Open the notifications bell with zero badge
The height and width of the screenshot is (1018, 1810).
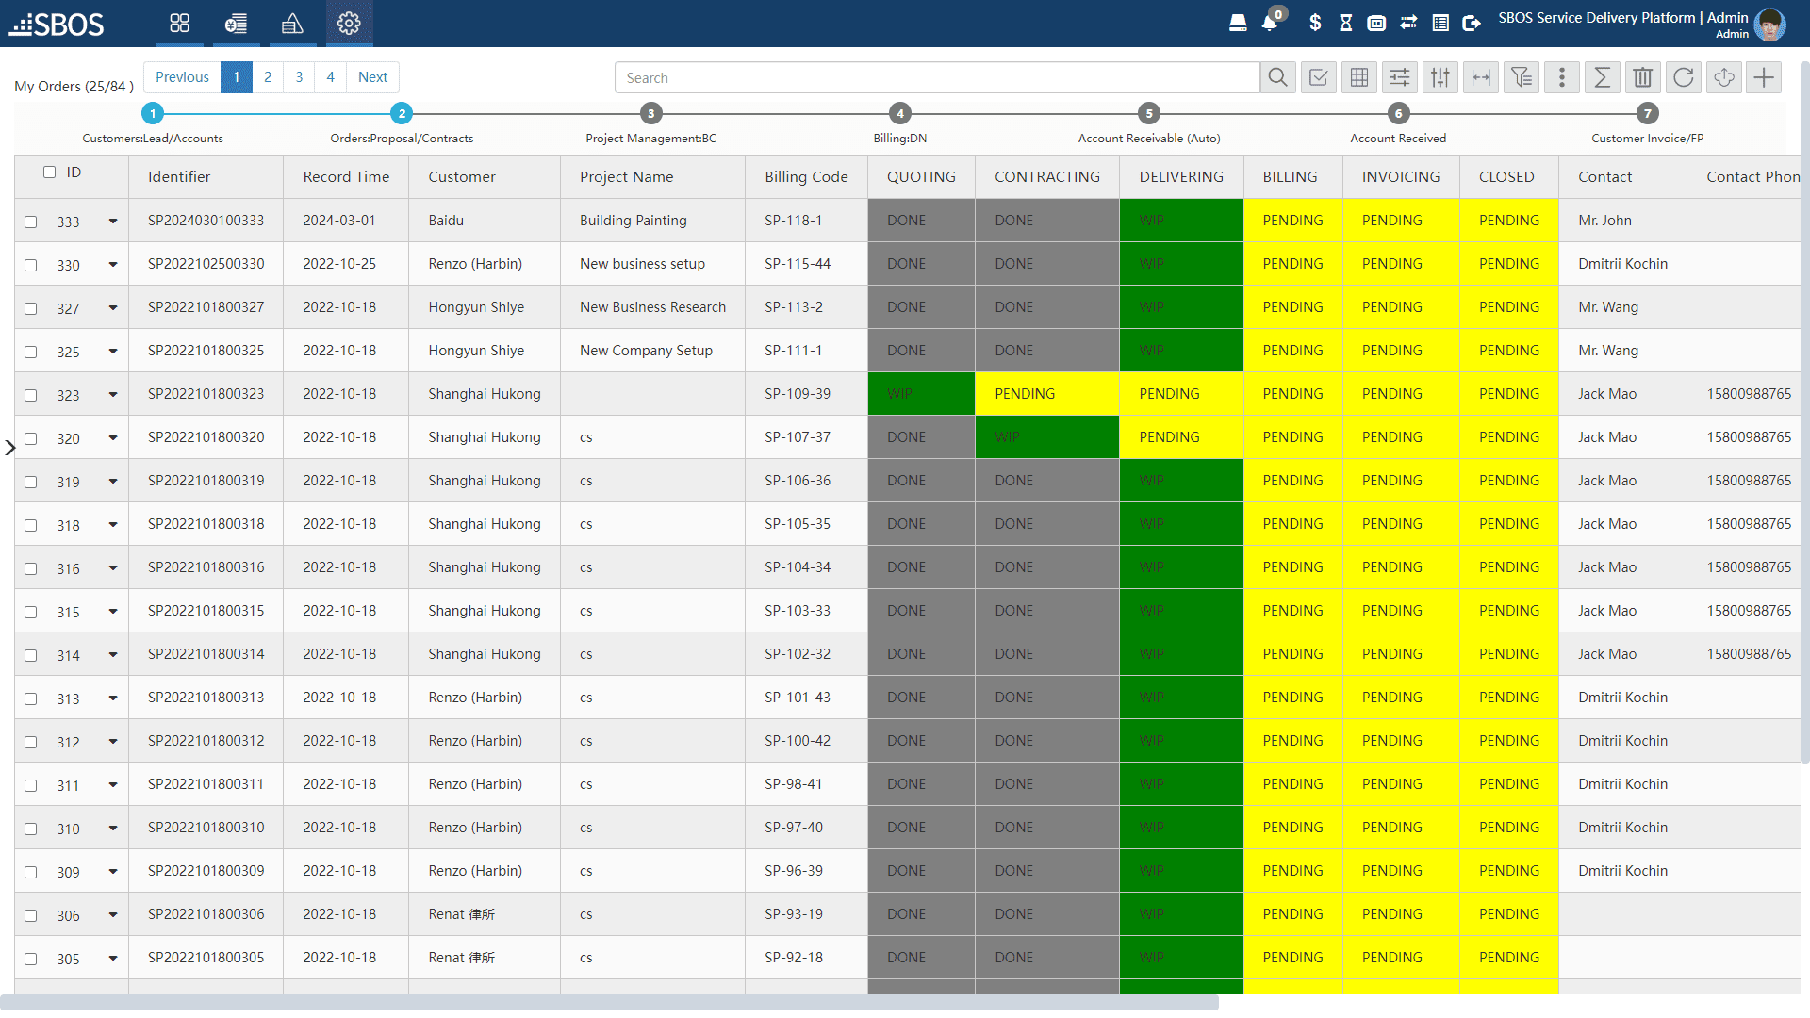tap(1268, 22)
